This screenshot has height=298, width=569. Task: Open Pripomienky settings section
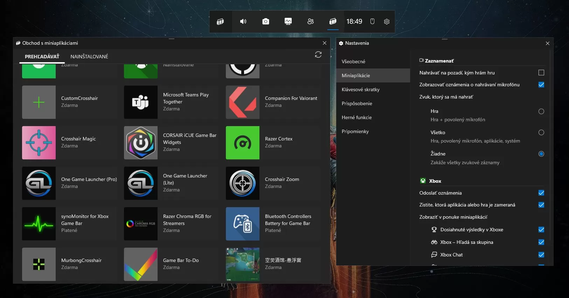click(x=373, y=131)
